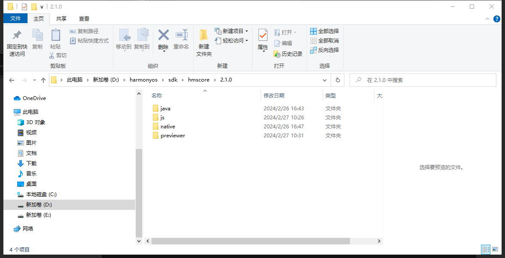The width and height of the screenshot is (505, 258).
Task: Click the search box 在 2.1.0 中搜索
Action: pos(423,80)
